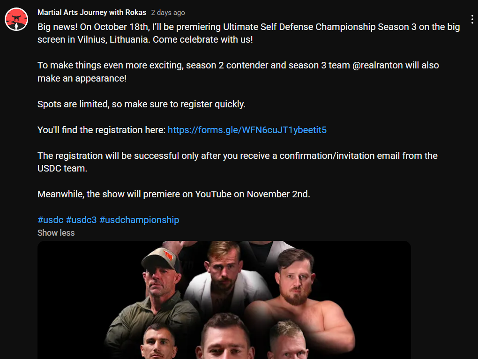Open the '2 days ago' post timestamp

tap(168, 13)
